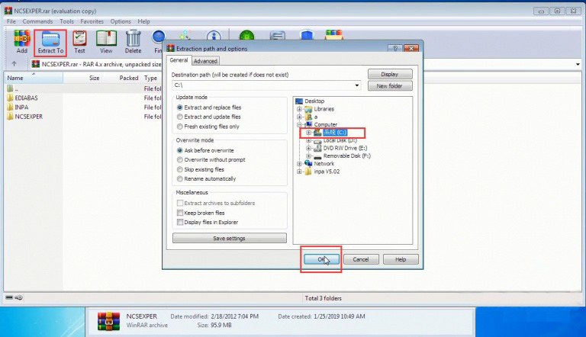586x337 pixels.
Task: Expand the C: drive tree node
Action: click(x=308, y=133)
